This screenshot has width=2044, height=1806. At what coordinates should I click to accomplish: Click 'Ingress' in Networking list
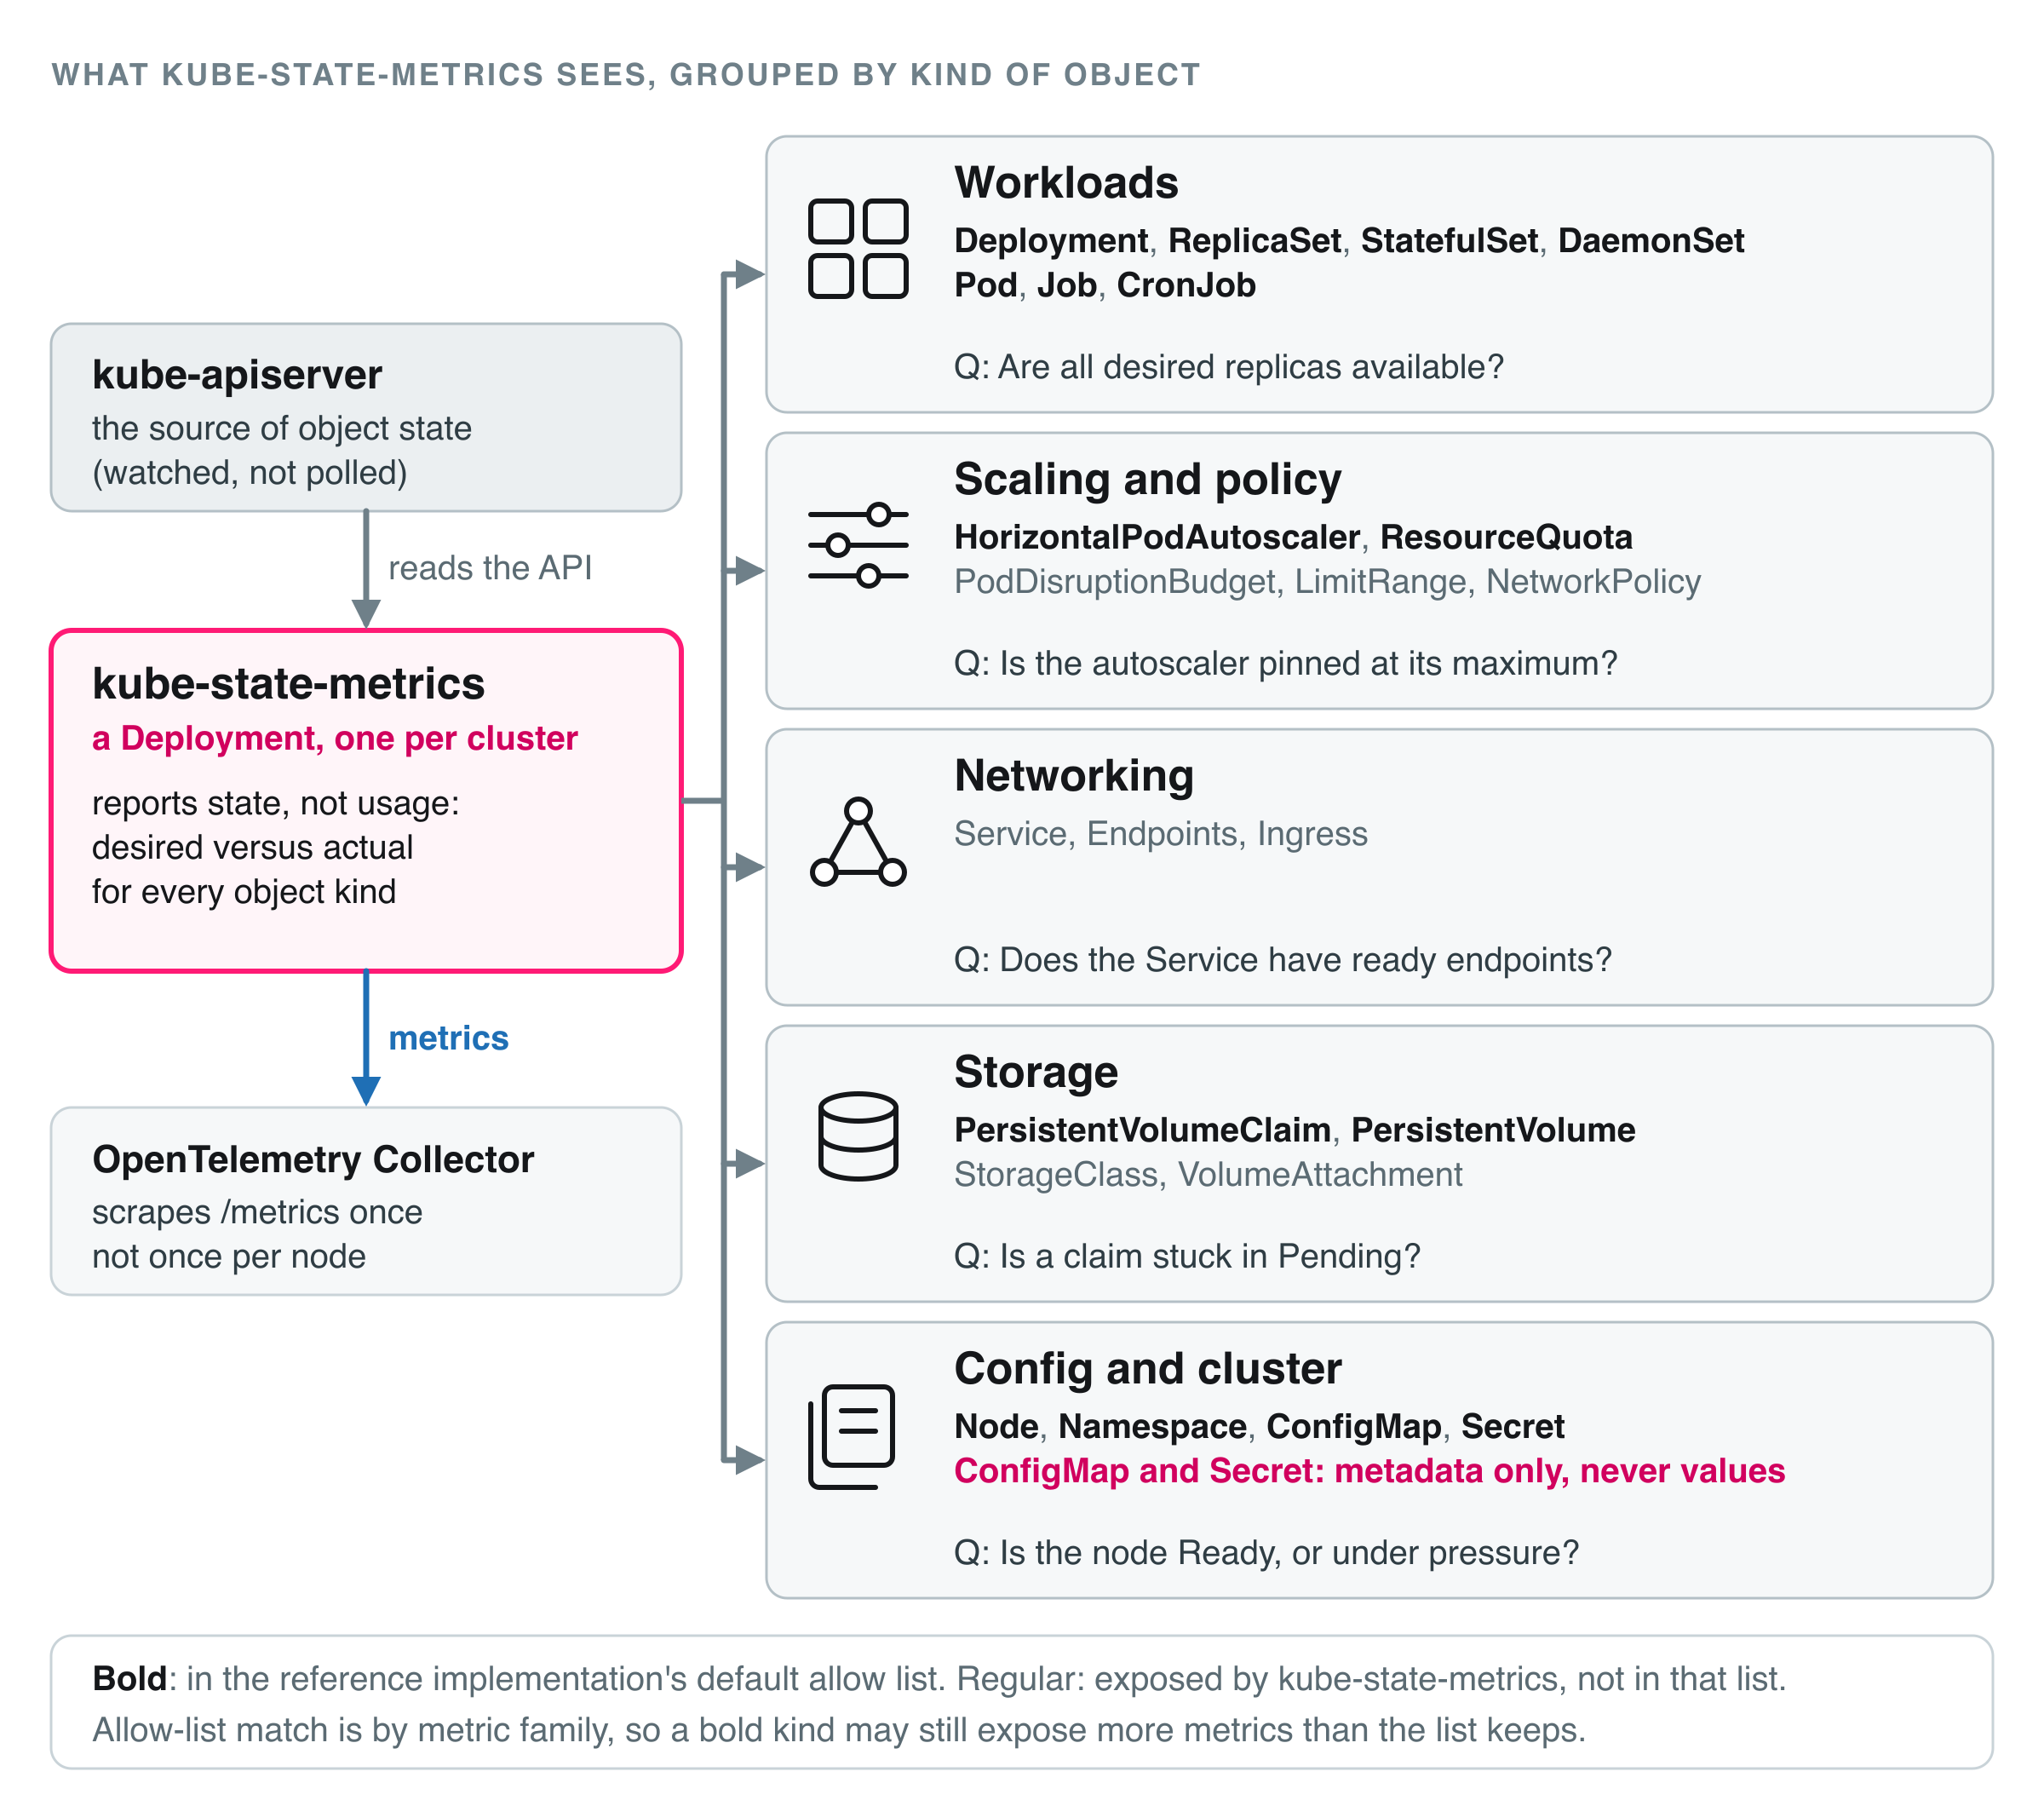(1312, 834)
